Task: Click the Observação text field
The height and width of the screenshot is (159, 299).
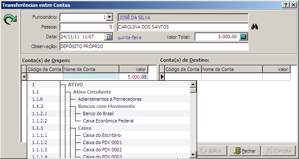Action: pos(154,46)
